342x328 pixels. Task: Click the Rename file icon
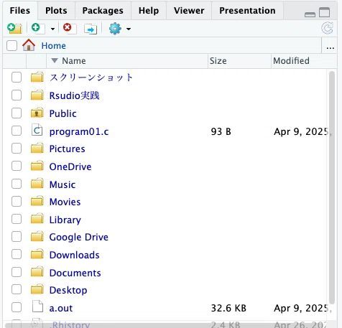coord(91,29)
